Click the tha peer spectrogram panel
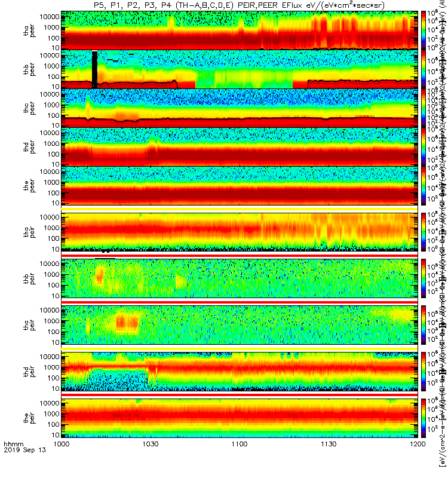448x478 pixels. click(x=240, y=30)
